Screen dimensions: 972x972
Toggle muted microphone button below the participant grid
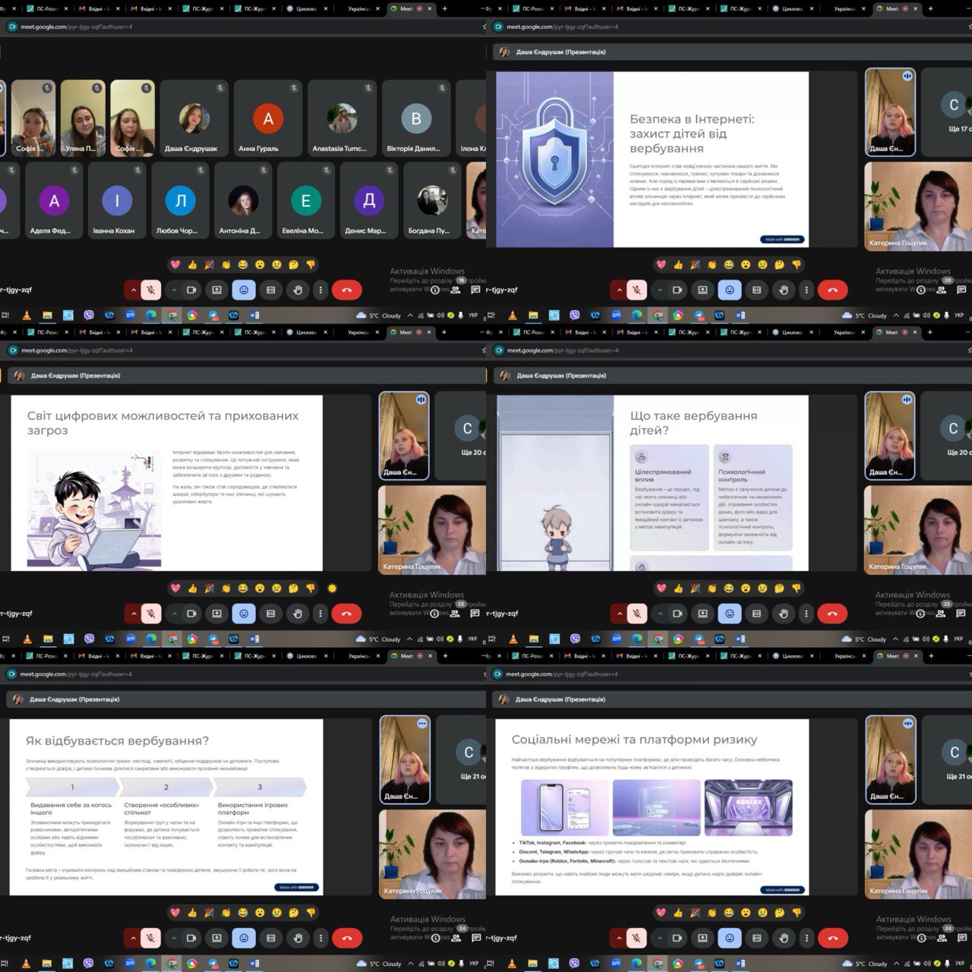point(151,289)
